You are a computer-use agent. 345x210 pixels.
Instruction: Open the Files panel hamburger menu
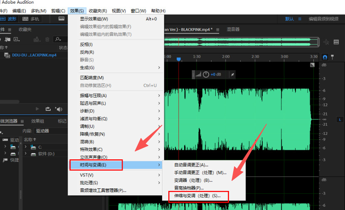coord(10,29)
